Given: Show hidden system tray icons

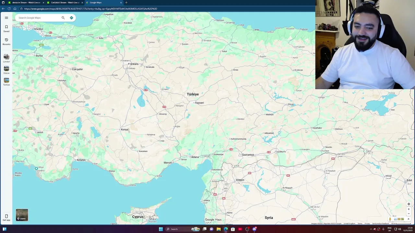Looking at the screenshot, I should coord(371,229).
